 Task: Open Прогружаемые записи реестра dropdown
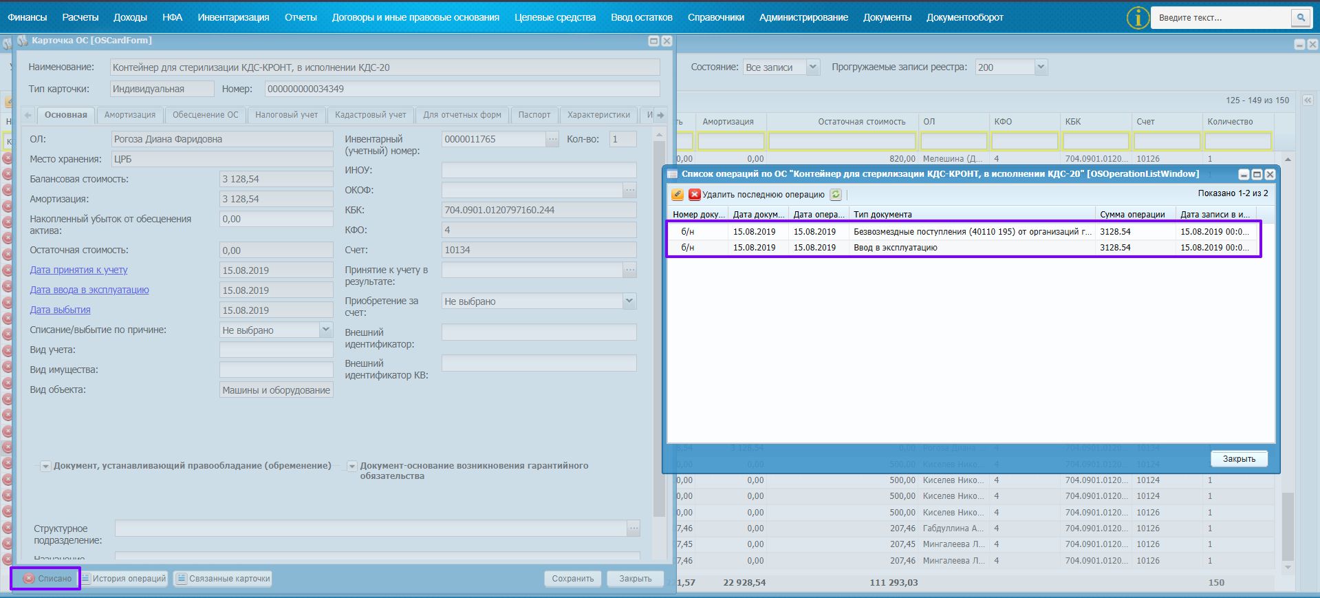click(x=1041, y=67)
